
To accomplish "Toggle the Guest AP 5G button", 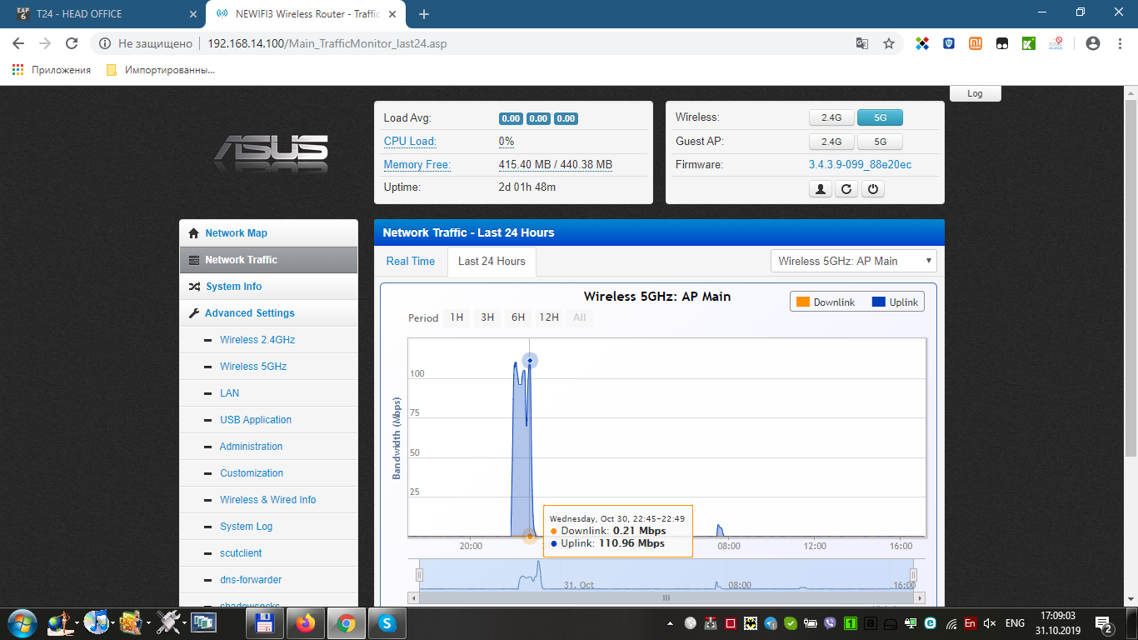I will click(880, 142).
